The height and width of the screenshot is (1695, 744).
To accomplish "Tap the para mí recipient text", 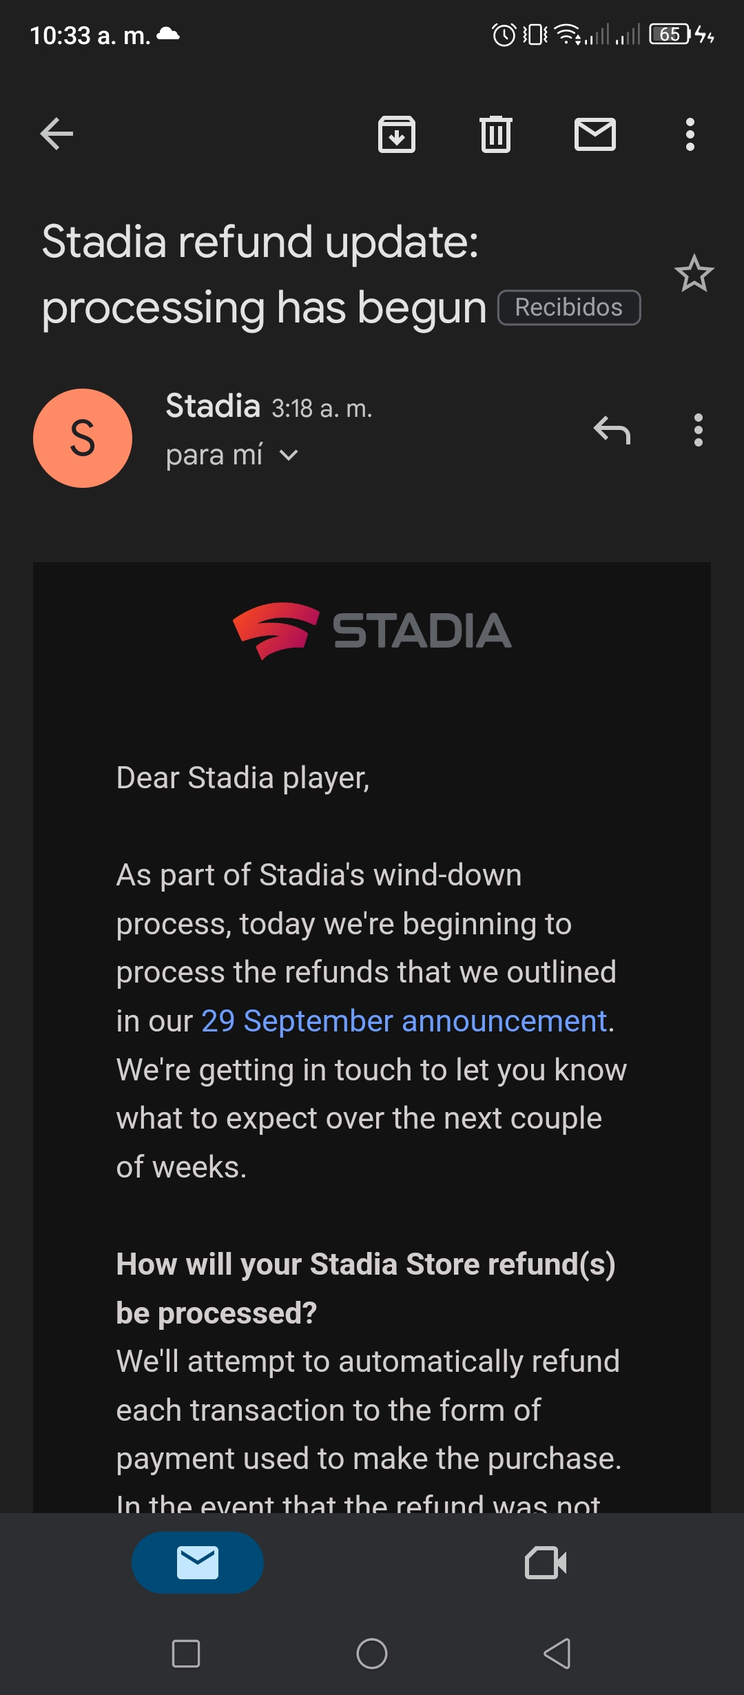I will click(x=214, y=455).
